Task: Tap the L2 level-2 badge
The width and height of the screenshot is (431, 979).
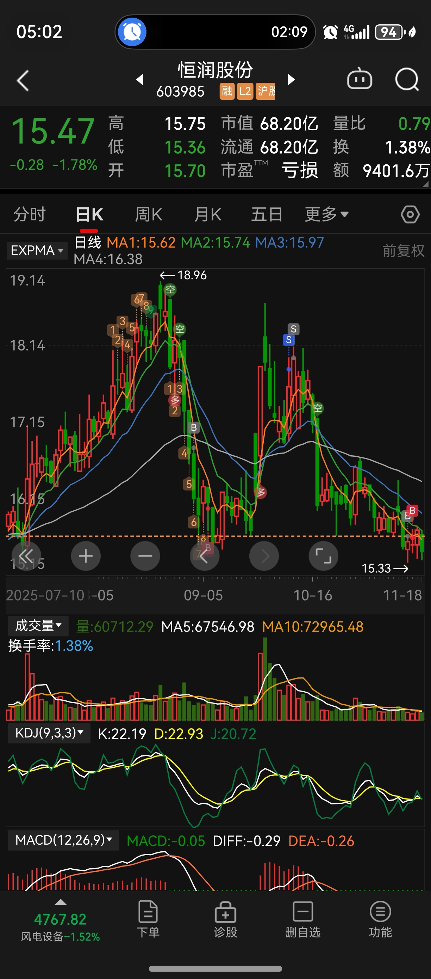Action: click(x=245, y=91)
